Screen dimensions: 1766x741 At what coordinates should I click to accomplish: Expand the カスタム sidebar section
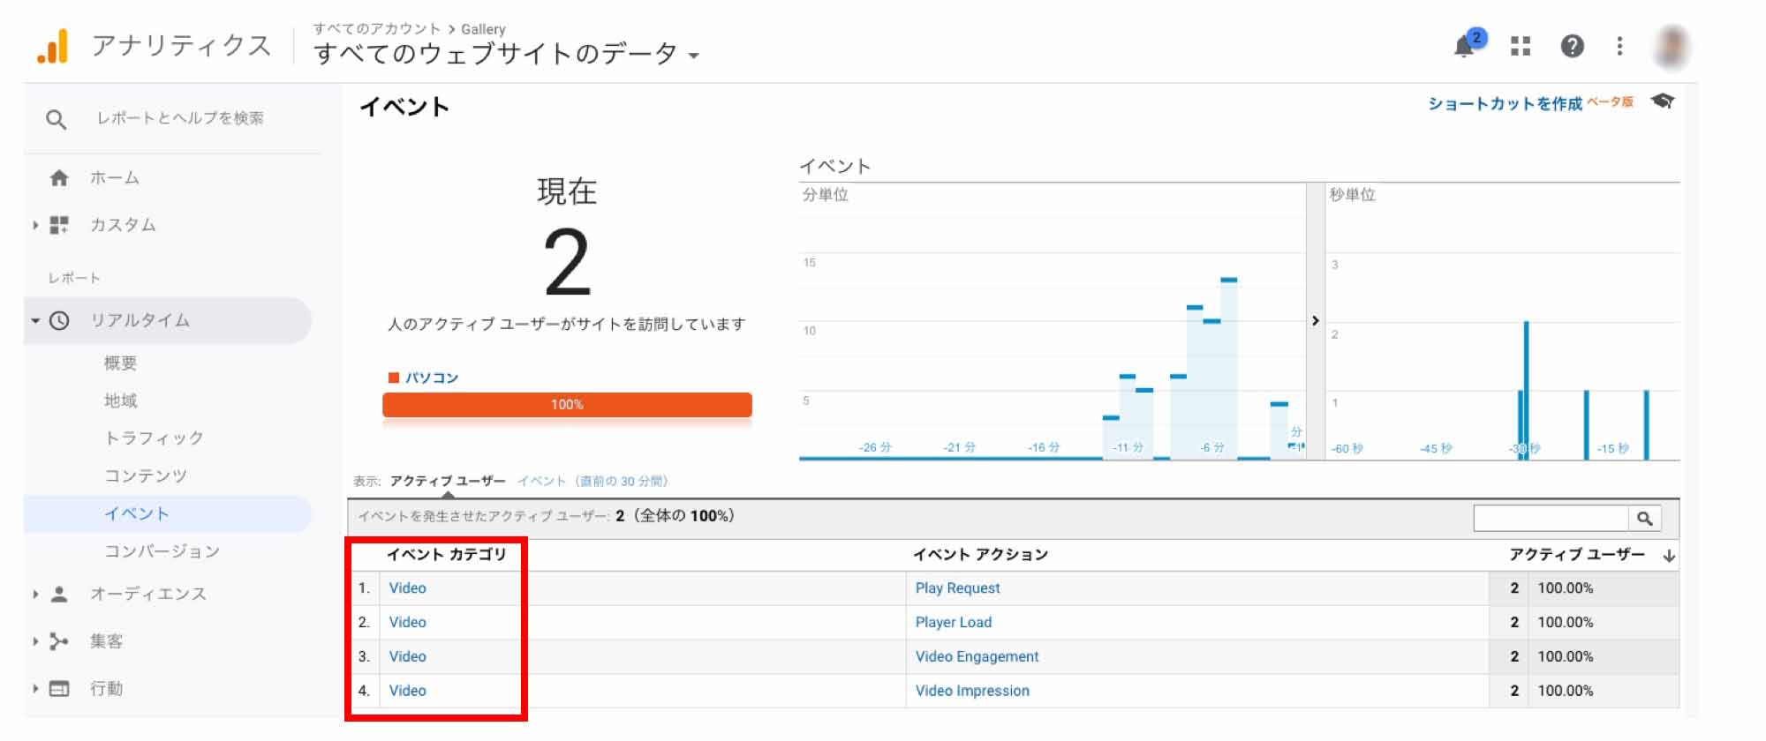123,225
